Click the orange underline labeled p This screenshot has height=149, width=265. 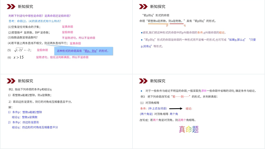158,24
